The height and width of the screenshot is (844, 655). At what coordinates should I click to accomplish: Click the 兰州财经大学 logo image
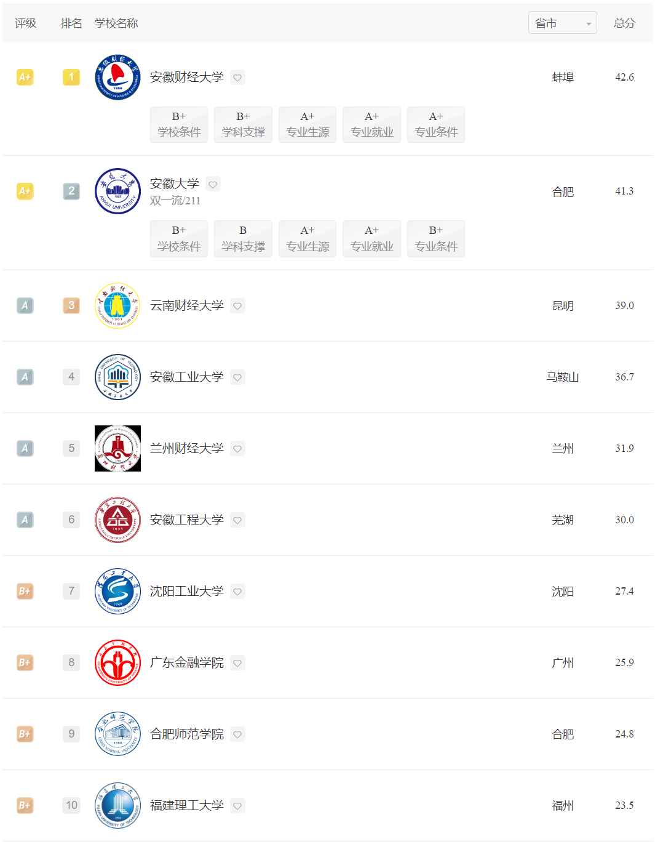[117, 448]
